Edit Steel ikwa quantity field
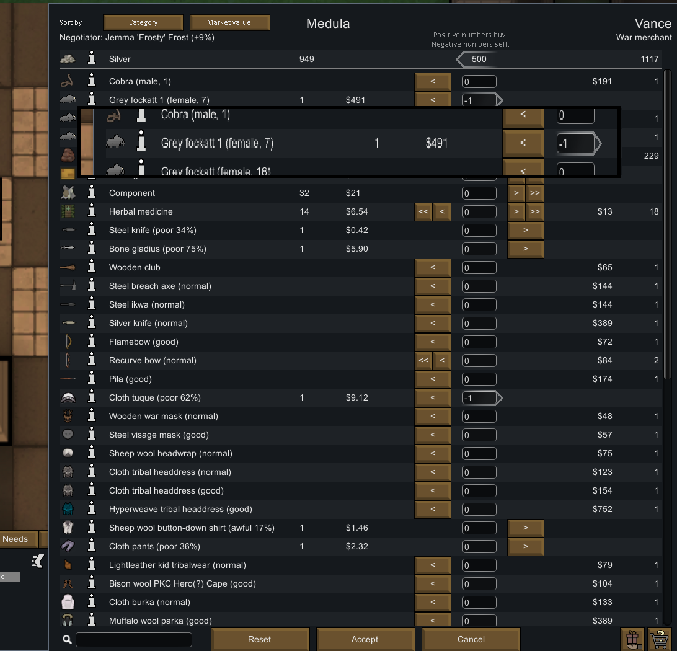The image size is (677, 651). point(479,304)
